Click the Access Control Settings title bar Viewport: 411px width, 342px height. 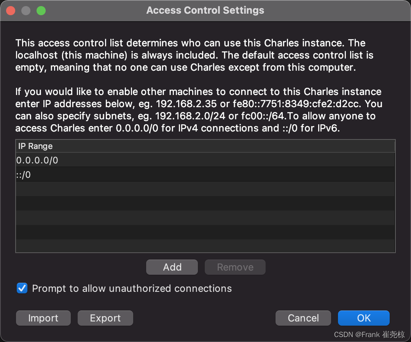click(205, 11)
